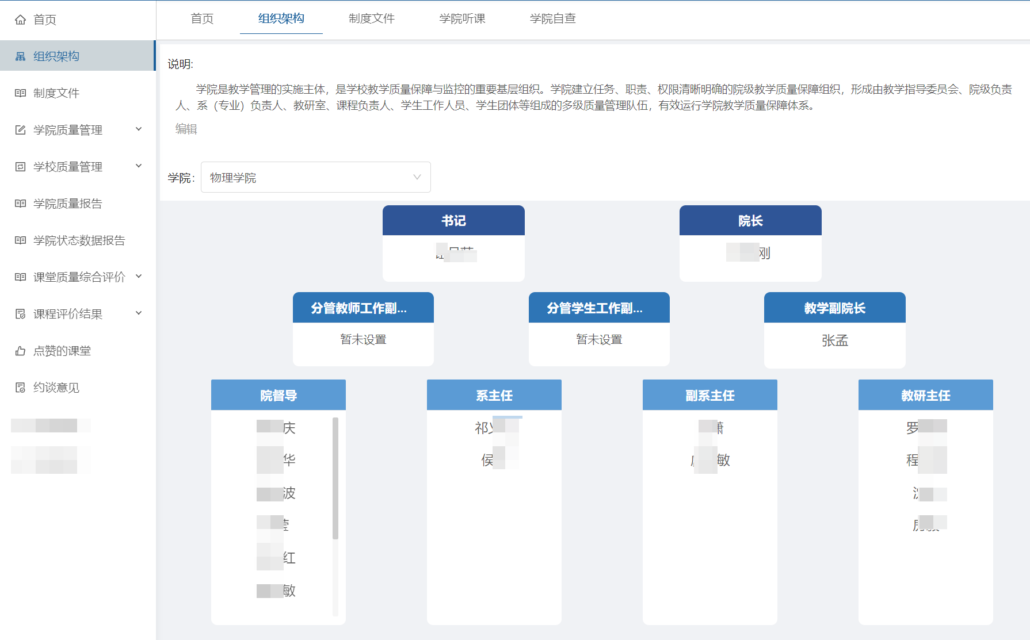
Task: Click the 点赞的课堂 thumbs-up icon
Action: (20, 351)
